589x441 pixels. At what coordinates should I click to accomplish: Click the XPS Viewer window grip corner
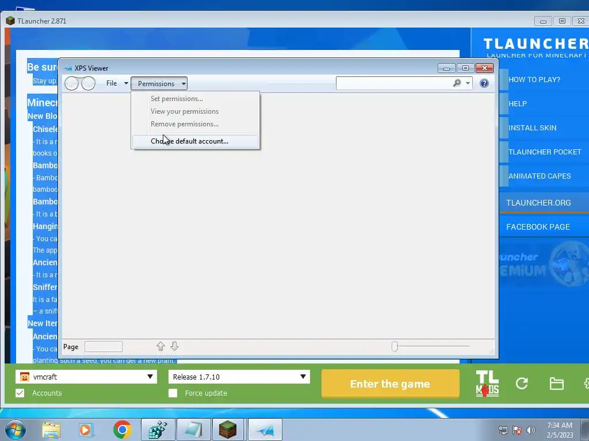click(x=491, y=351)
